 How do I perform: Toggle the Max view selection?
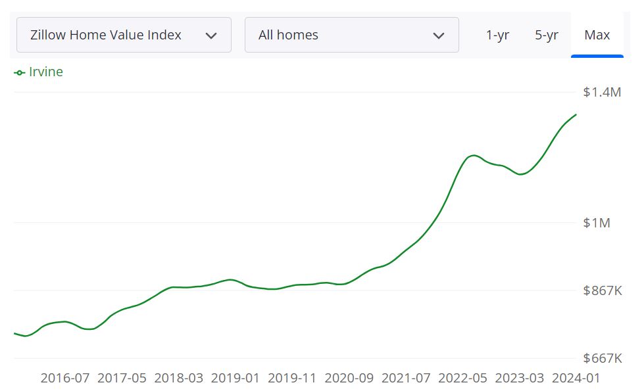click(x=597, y=35)
